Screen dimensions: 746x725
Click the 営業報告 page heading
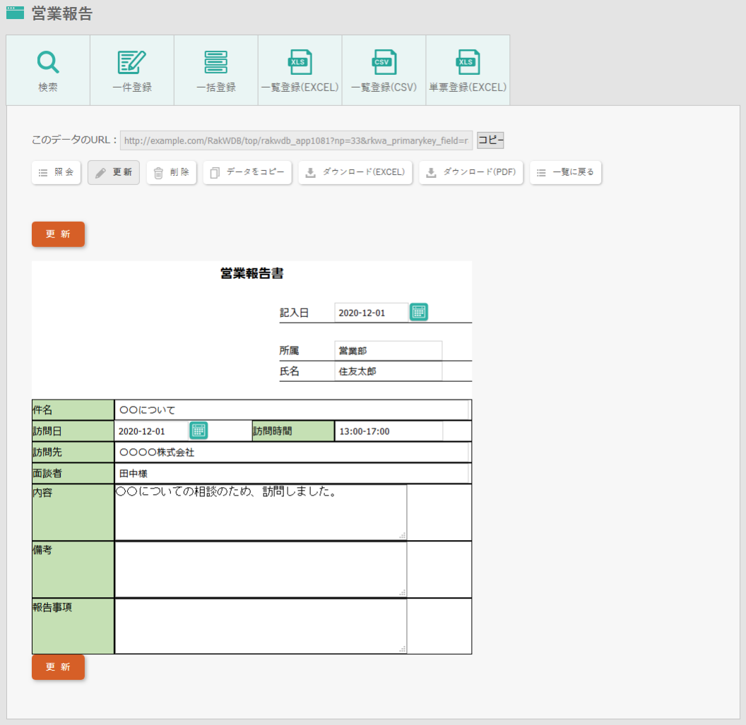pyautogui.click(x=62, y=13)
